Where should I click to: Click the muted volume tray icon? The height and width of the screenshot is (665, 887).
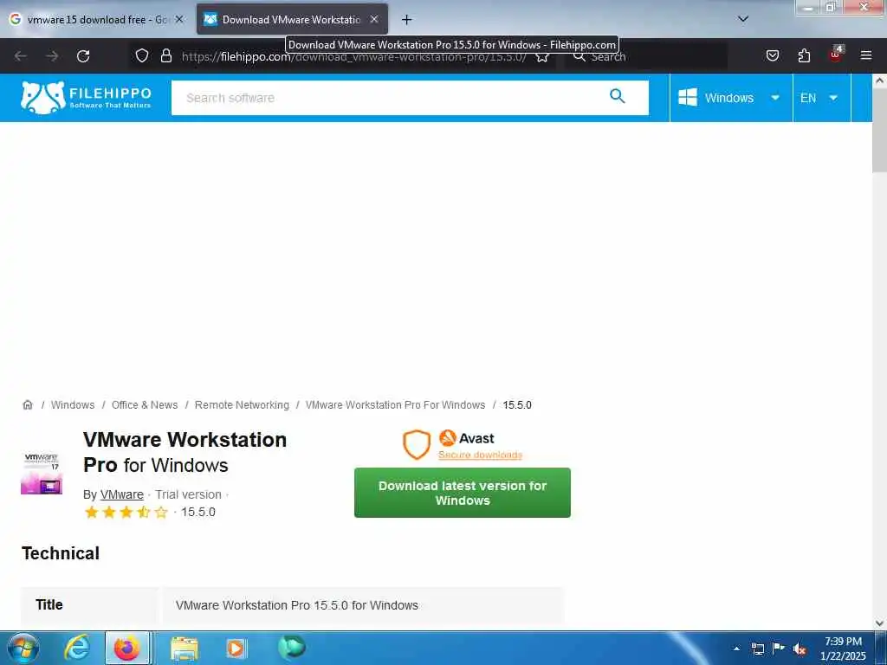tap(800, 649)
